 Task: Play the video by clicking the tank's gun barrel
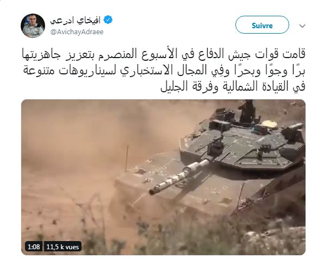[180, 176]
